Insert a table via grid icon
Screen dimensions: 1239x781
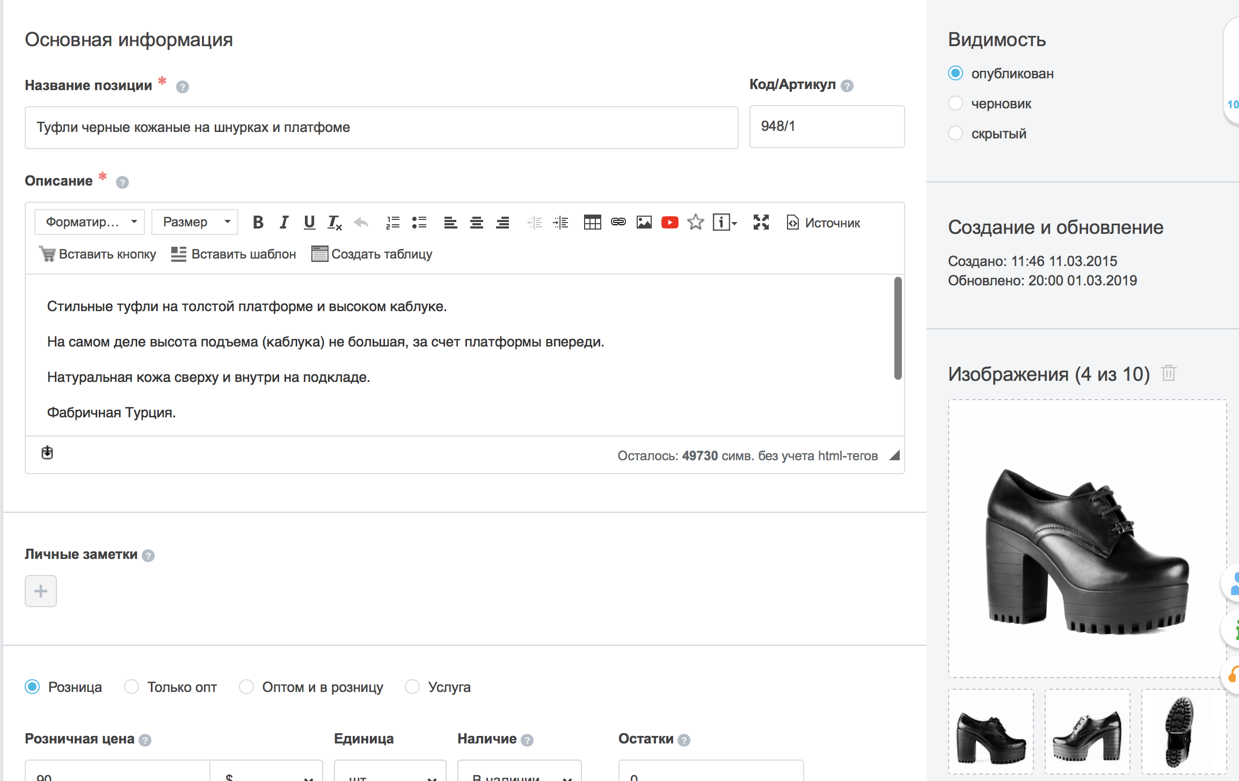(592, 222)
